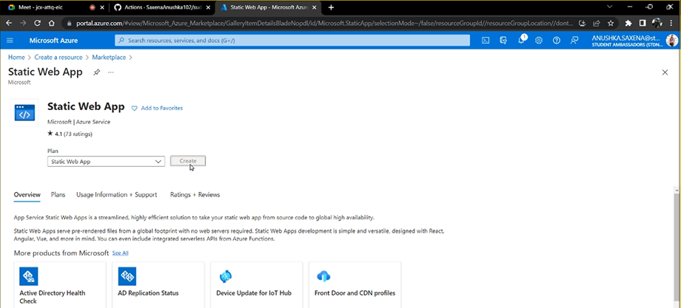Click the Active Directory Health Check icon
This screenshot has height=308, width=681.
[29, 276]
